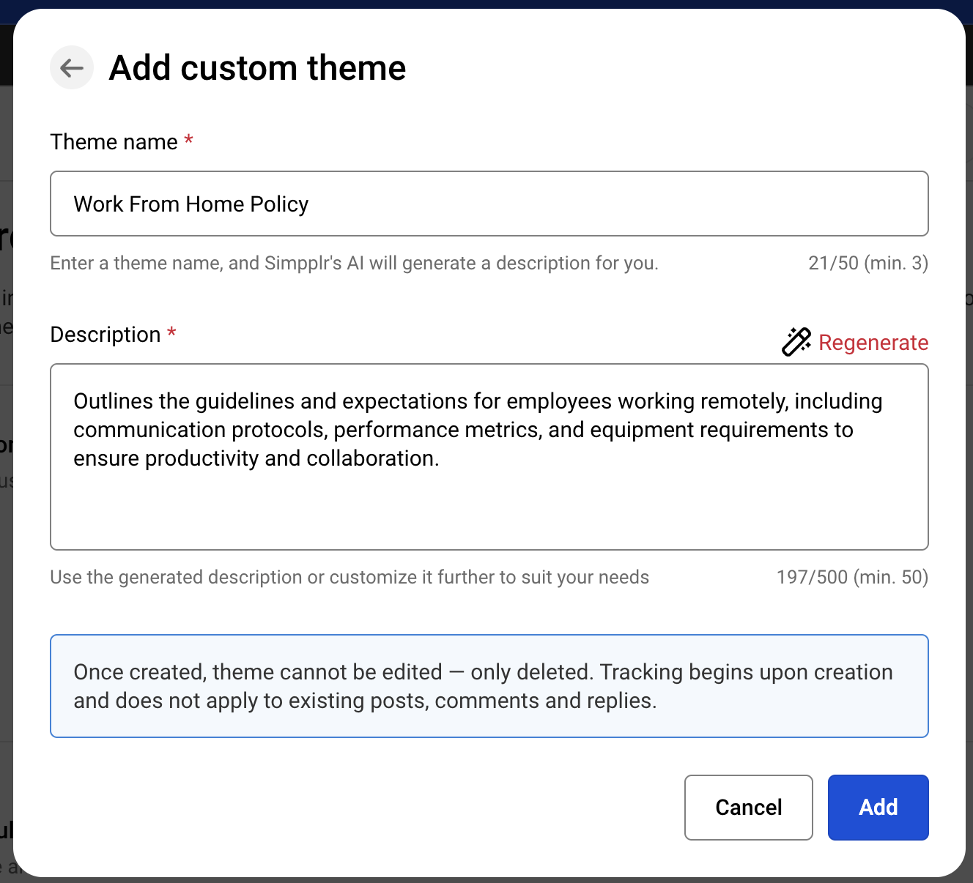Click inside the Description text area
The image size is (973, 883).
489,505
